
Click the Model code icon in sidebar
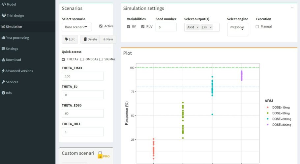tap(4, 5)
